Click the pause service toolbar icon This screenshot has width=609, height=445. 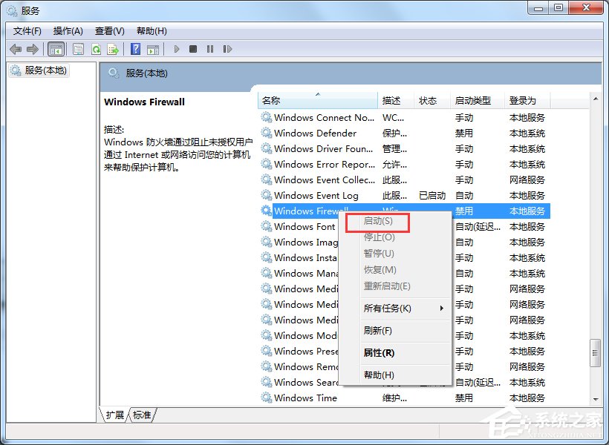[x=209, y=49]
